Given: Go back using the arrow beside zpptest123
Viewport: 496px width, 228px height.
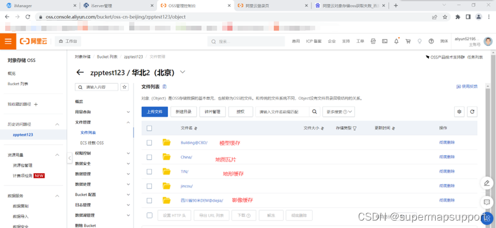Looking at the screenshot, I should [x=80, y=72].
